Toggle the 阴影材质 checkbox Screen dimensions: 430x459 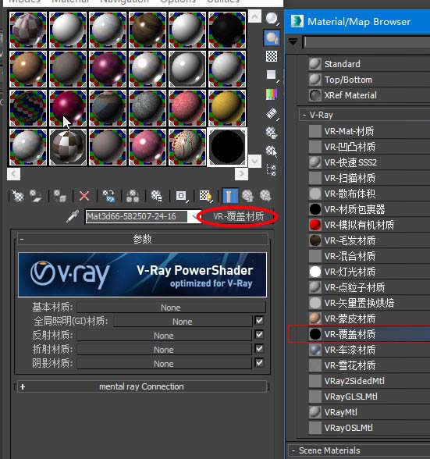[x=259, y=363]
